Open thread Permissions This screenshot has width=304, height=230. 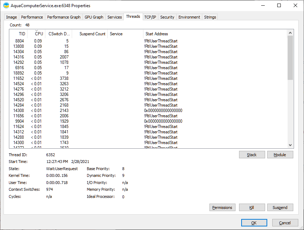(x=222, y=208)
